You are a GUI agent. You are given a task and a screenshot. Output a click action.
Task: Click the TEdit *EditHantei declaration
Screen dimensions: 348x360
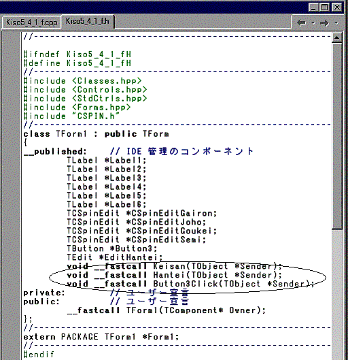[115, 257]
